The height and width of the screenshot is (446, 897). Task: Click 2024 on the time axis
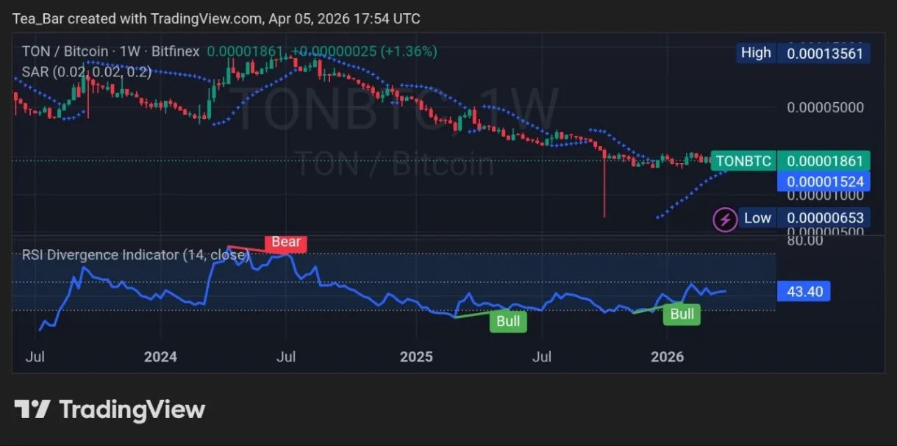tap(160, 357)
